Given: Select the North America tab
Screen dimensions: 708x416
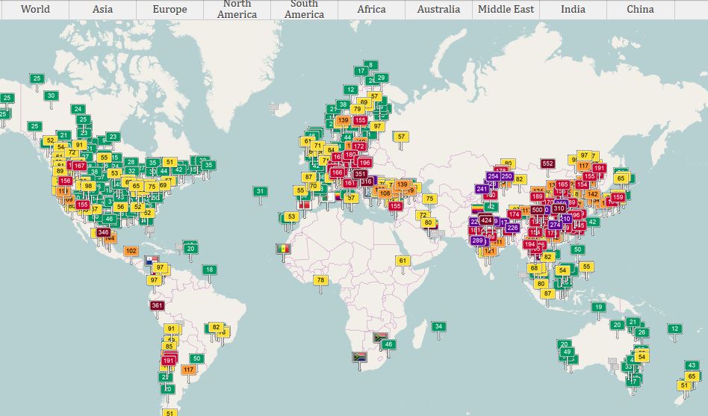Looking at the screenshot, I should click(x=237, y=10).
